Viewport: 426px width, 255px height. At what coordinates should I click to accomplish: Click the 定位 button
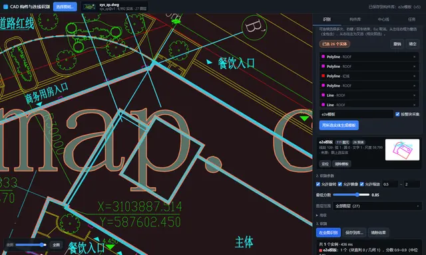coord(325,164)
